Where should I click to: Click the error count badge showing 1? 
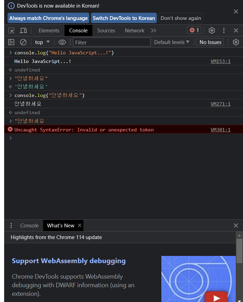coord(194,30)
